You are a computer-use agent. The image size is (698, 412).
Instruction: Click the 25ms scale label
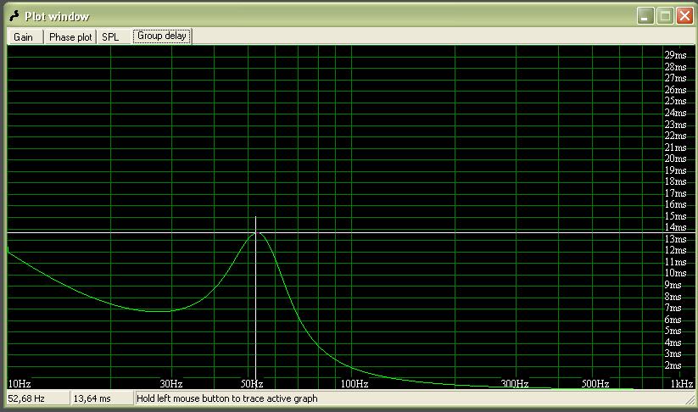pos(675,101)
